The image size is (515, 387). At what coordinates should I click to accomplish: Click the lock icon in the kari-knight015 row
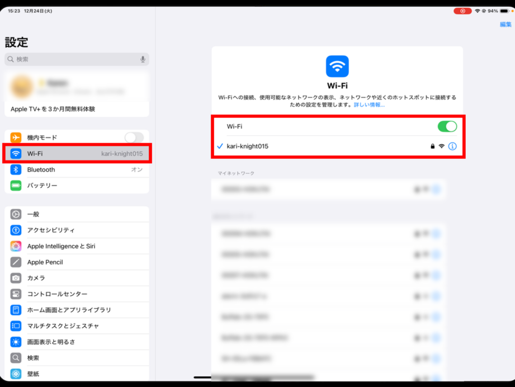click(433, 146)
